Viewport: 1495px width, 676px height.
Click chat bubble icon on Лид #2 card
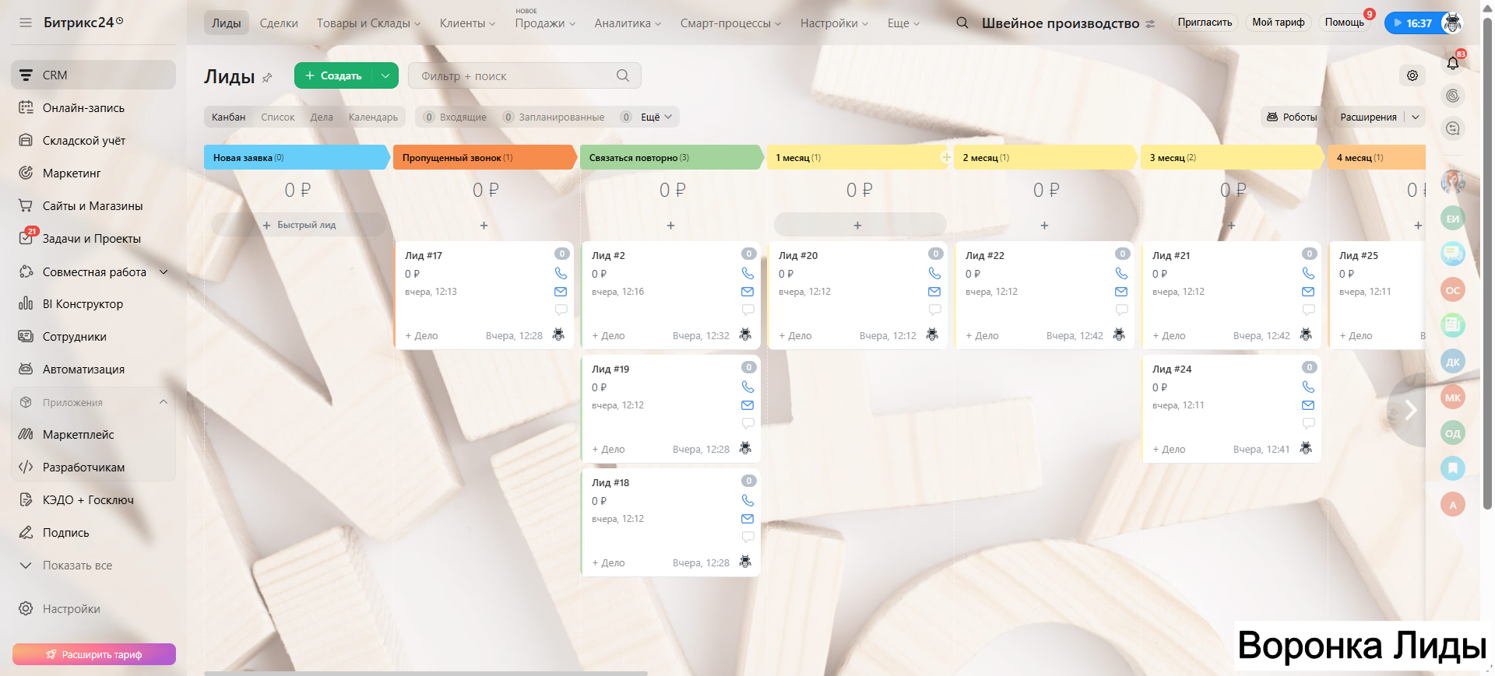(747, 310)
